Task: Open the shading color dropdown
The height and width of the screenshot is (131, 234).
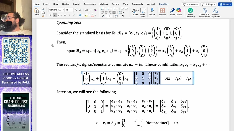Action: point(105,16)
